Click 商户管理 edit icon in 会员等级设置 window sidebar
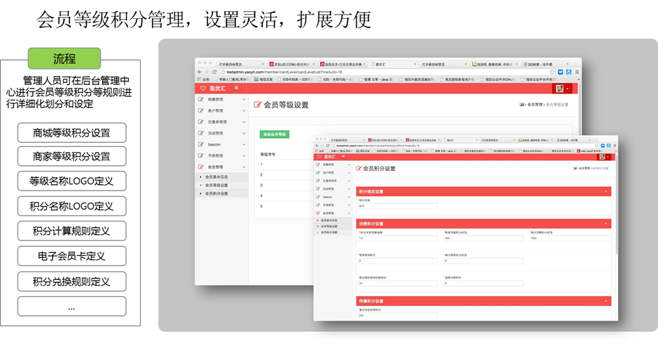This screenshot has height=346, width=658. [x=200, y=111]
